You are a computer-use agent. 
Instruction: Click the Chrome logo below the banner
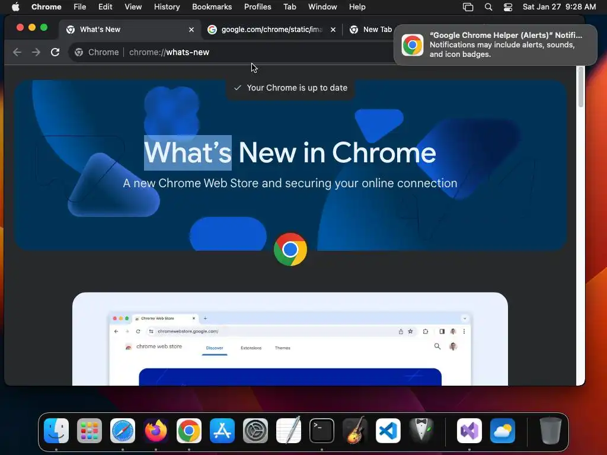click(x=290, y=249)
